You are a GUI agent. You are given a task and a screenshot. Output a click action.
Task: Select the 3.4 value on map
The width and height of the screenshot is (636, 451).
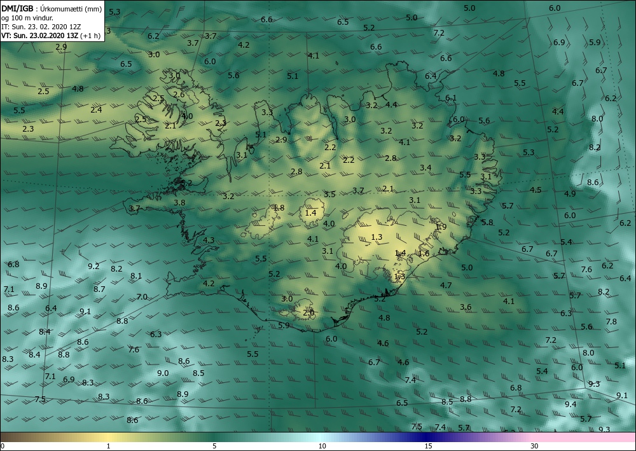coord(425,168)
